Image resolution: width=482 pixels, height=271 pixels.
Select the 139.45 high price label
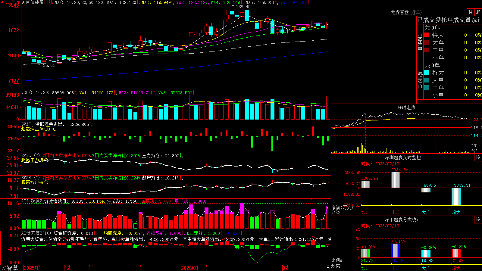[x=243, y=7]
